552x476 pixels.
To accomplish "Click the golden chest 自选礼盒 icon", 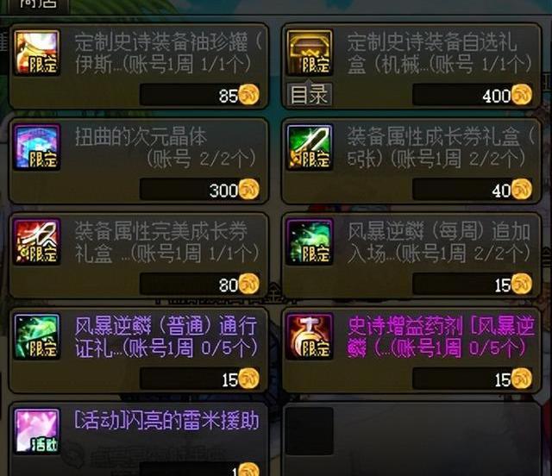I will [x=310, y=53].
